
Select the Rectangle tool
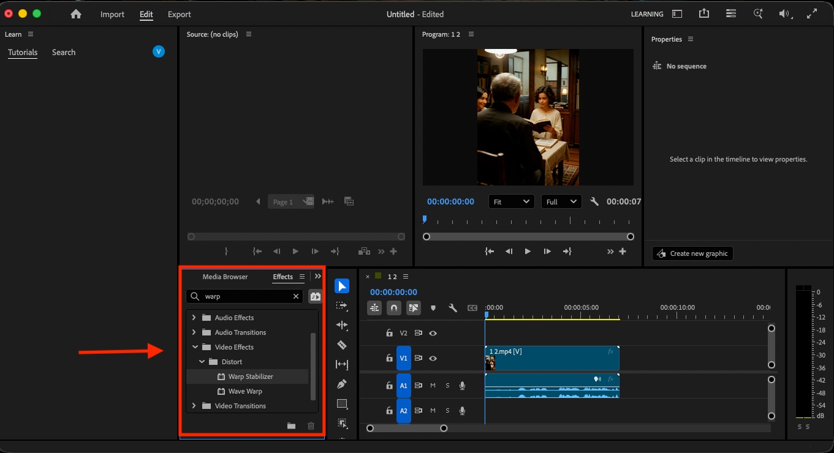[x=342, y=403]
